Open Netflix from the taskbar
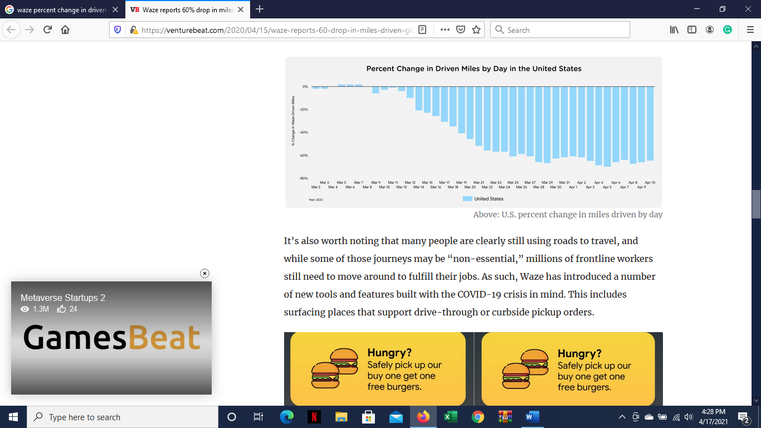The image size is (761, 428). (x=314, y=417)
